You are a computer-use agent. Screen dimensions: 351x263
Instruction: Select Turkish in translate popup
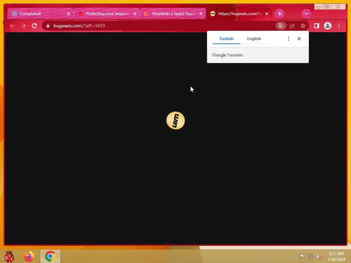click(226, 39)
